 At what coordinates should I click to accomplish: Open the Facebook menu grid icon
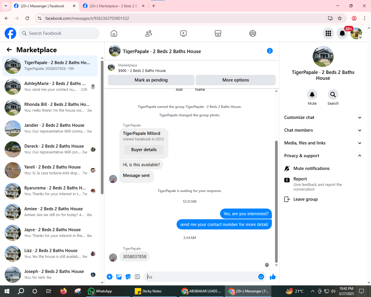[x=328, y=33]
